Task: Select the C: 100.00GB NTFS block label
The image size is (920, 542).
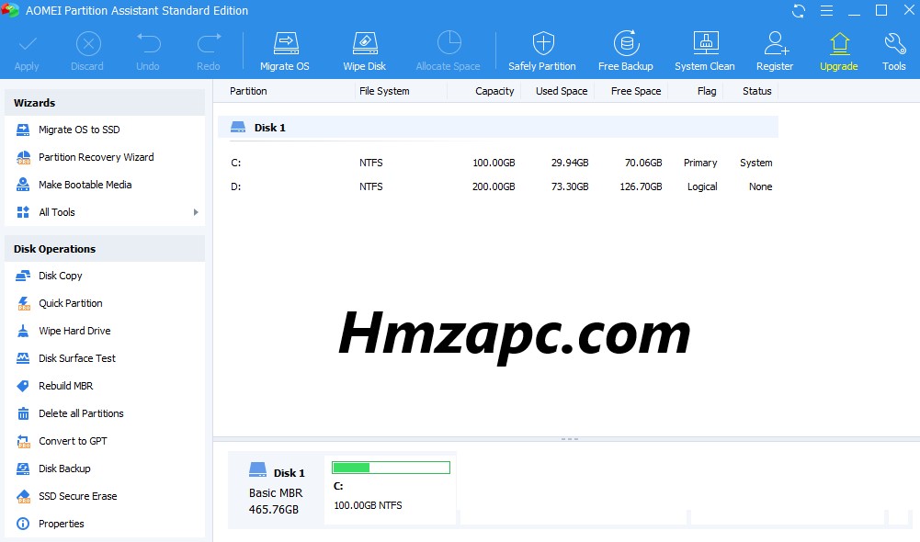Action: (368, 505)
